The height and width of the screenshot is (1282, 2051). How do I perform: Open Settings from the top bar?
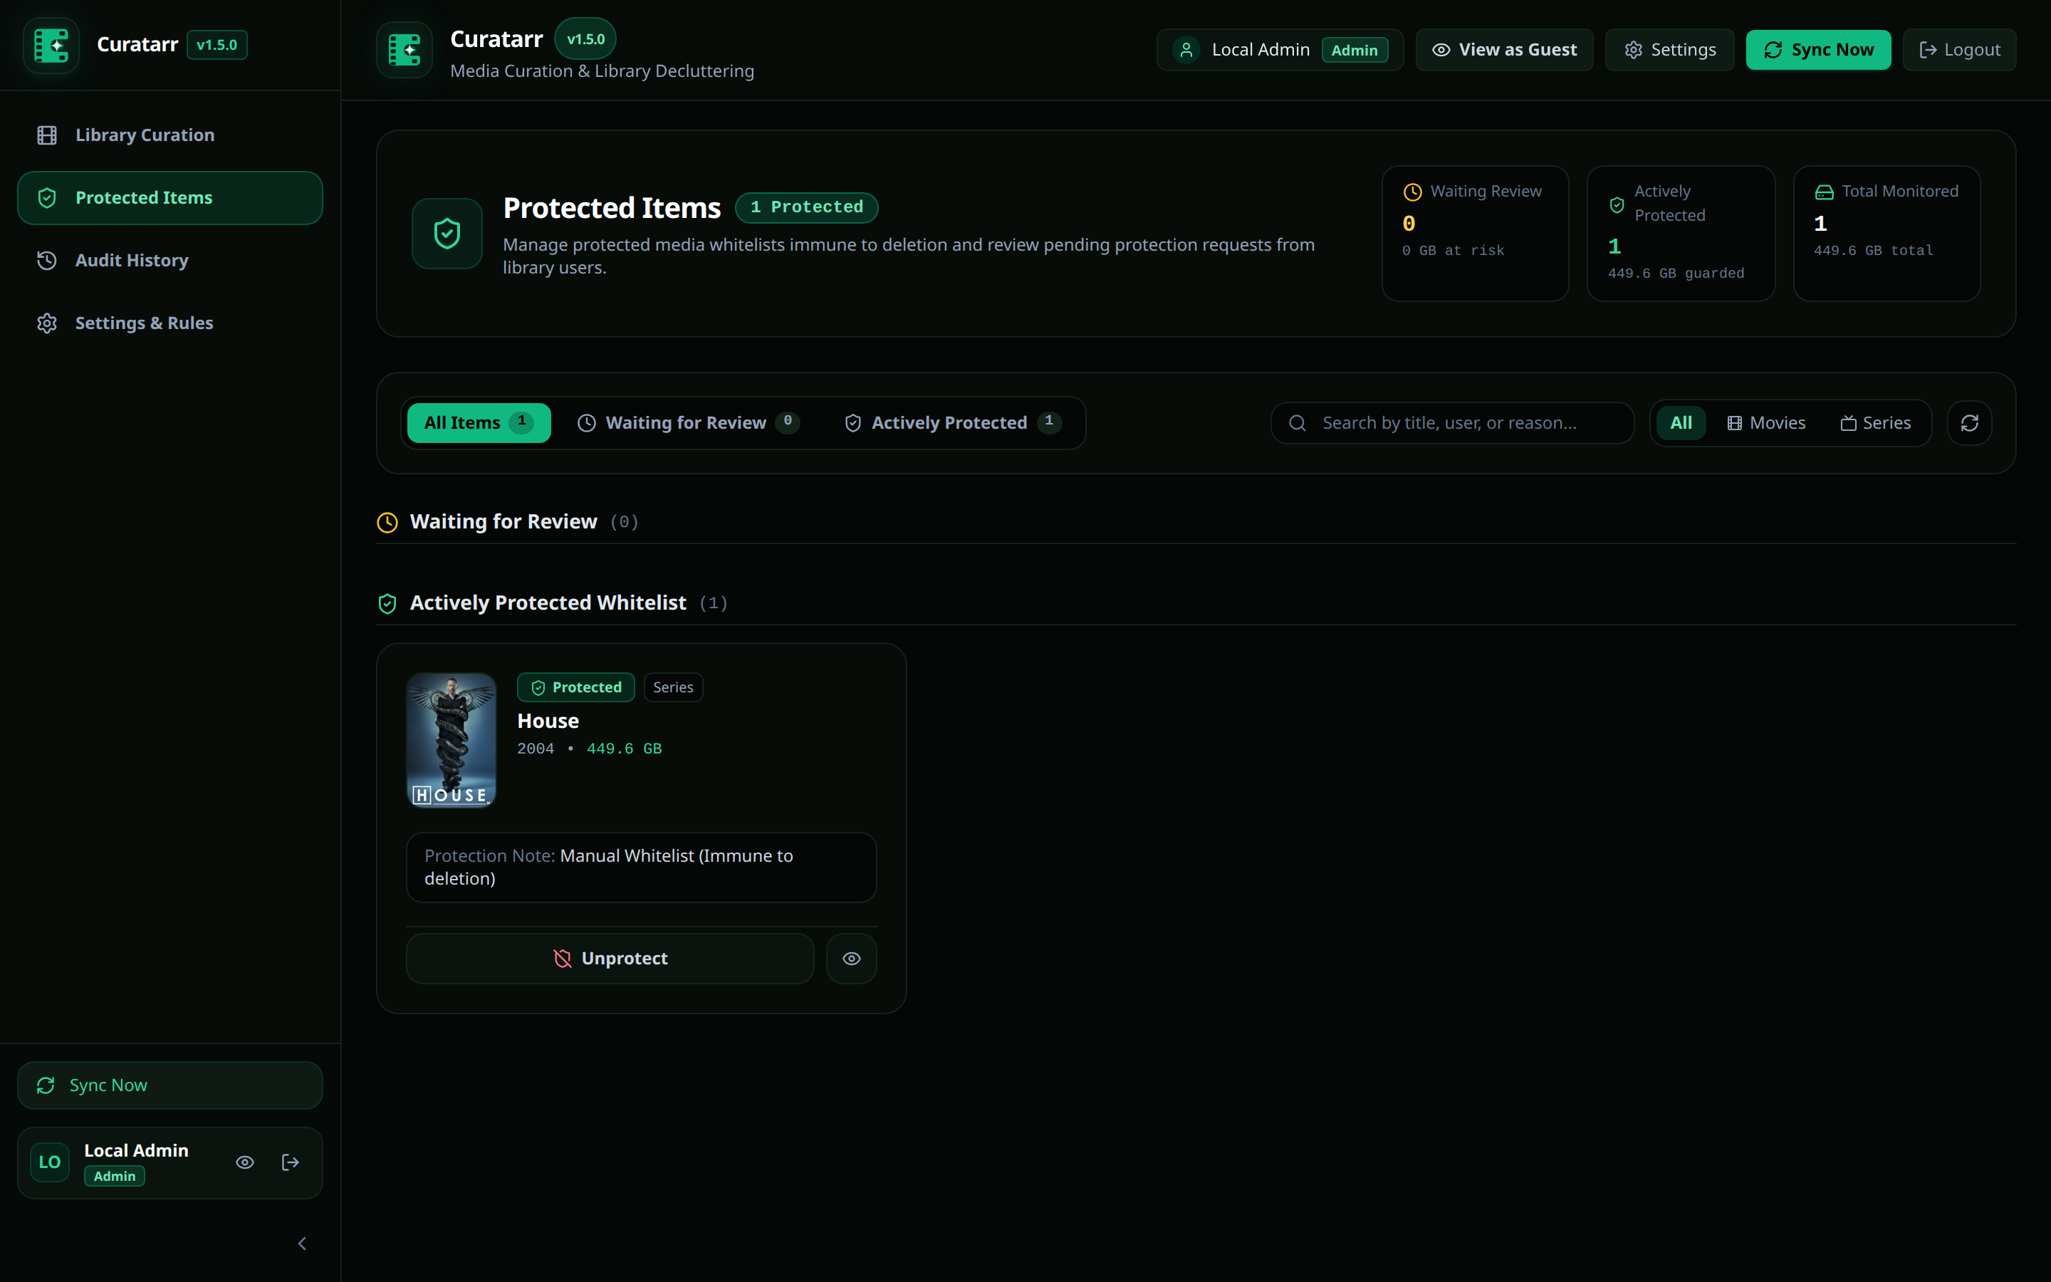click(1669, 50)
